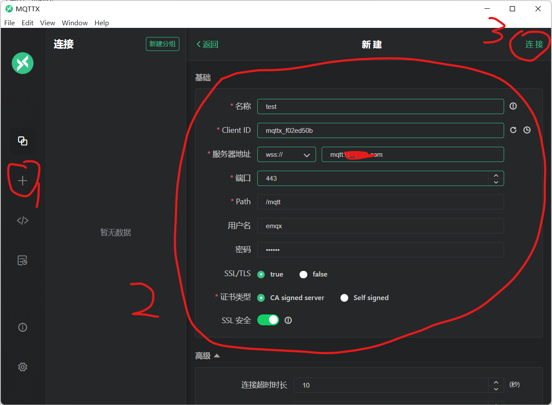Click info icon beside the name field
Viewport: 552px width, 405px height.
(x=513, y=106)
